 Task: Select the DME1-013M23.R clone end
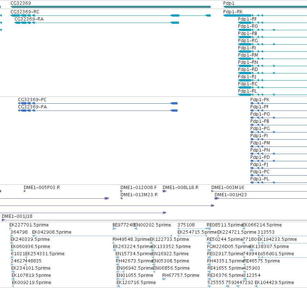[x=139, y=195]
